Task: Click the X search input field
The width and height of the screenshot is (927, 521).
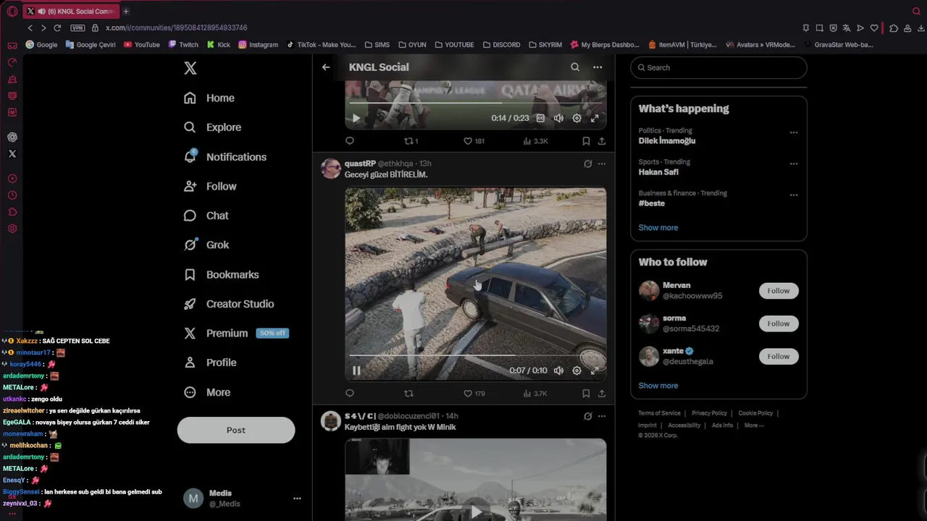Action: click(718, 67)
